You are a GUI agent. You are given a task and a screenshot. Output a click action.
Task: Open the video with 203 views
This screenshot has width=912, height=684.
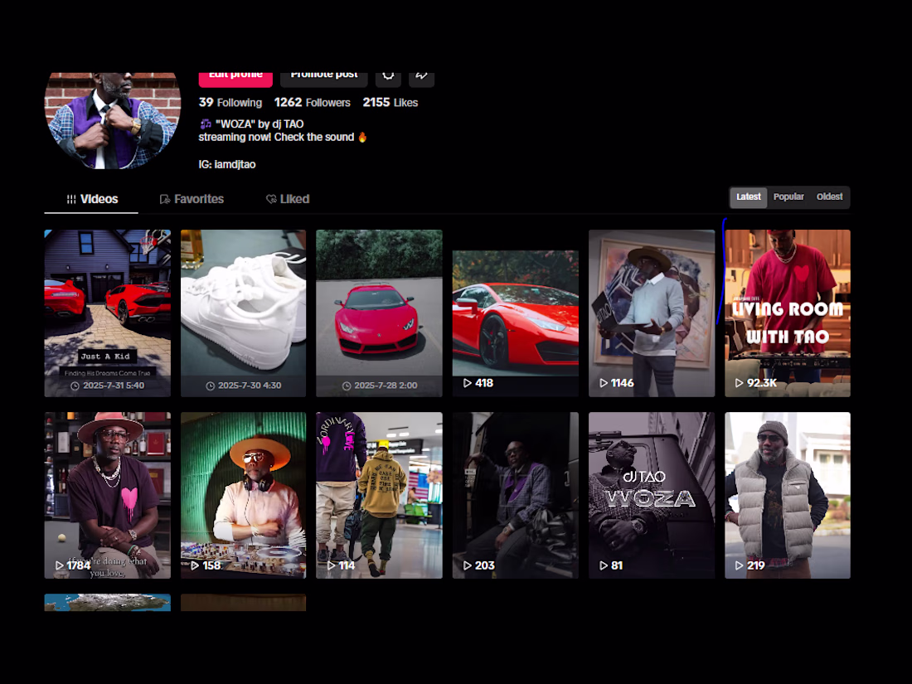516,495
